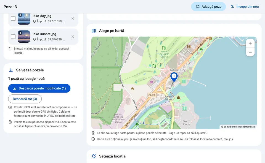Click the Tahoe City Golf Course label
Image resolution: width=265 pixels, height=163 pixels.
click(x=164, y=54)
